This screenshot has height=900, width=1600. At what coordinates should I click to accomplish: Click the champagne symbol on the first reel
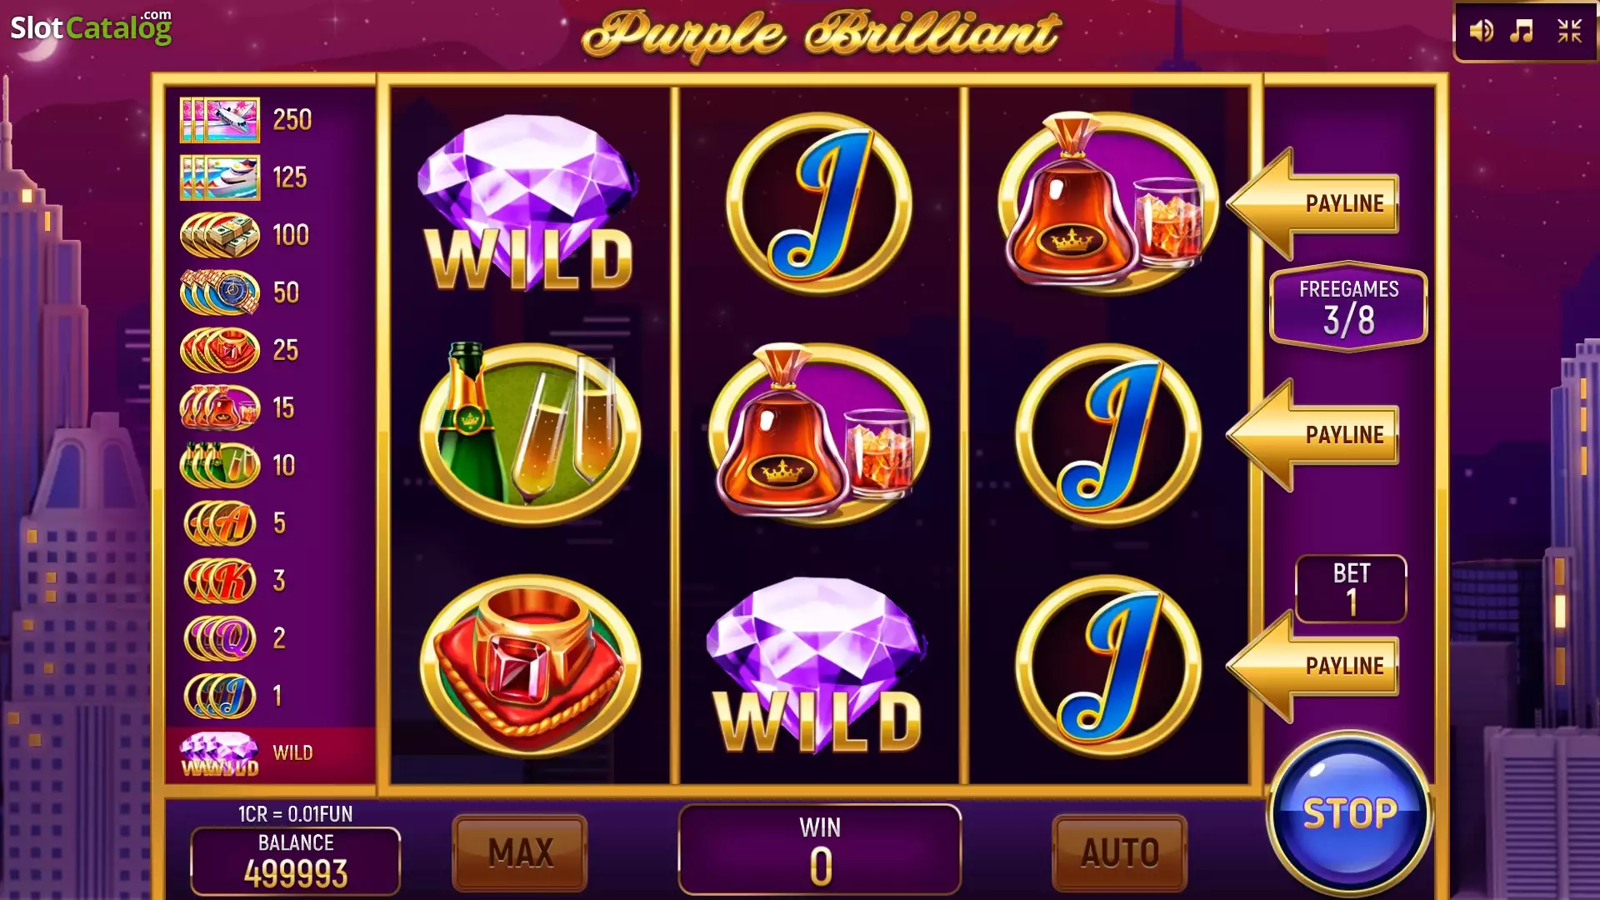[529, 426]
